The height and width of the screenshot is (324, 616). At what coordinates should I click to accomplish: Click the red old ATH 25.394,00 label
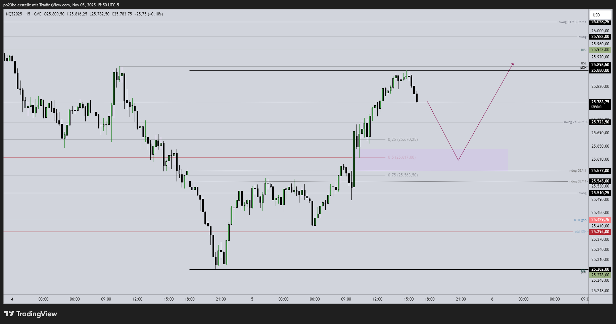(x=600, y=232)
